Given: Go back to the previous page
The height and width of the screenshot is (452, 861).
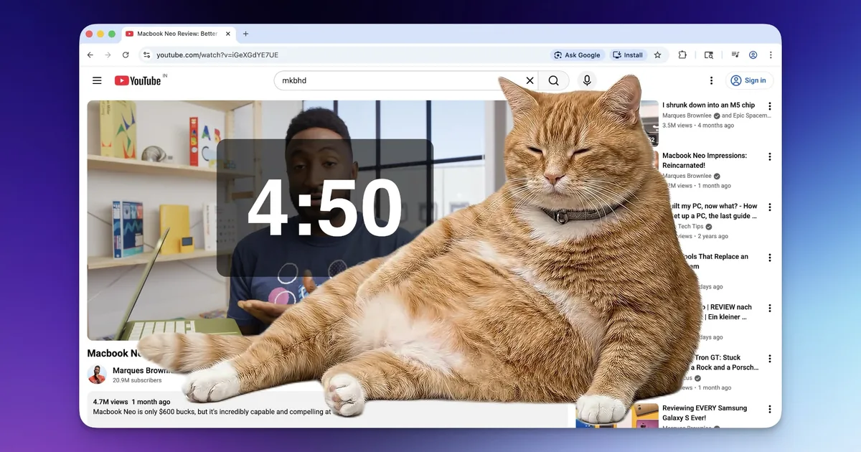Looking at the screenshot, I should coord(90,55).
